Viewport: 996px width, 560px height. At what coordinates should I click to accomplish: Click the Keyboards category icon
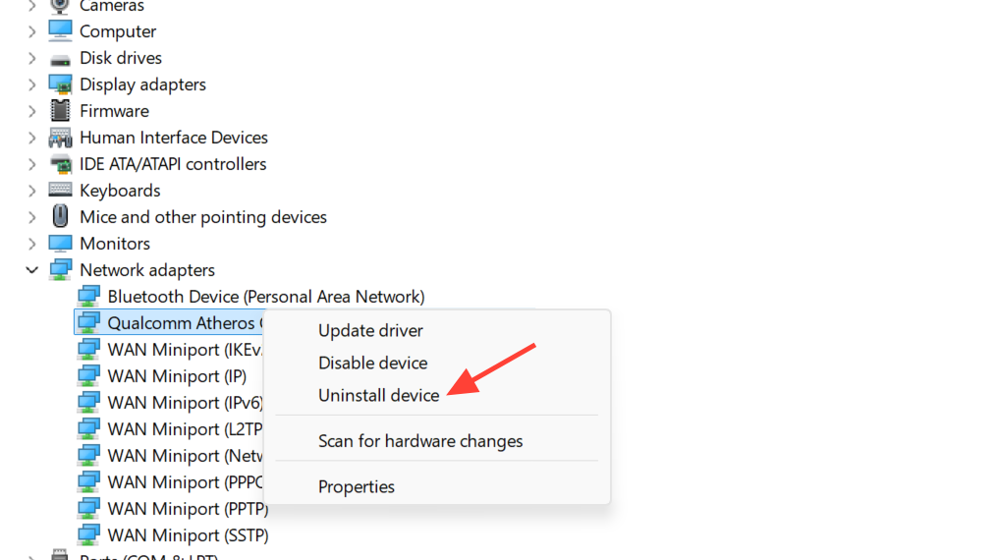[x=61, y=191]
